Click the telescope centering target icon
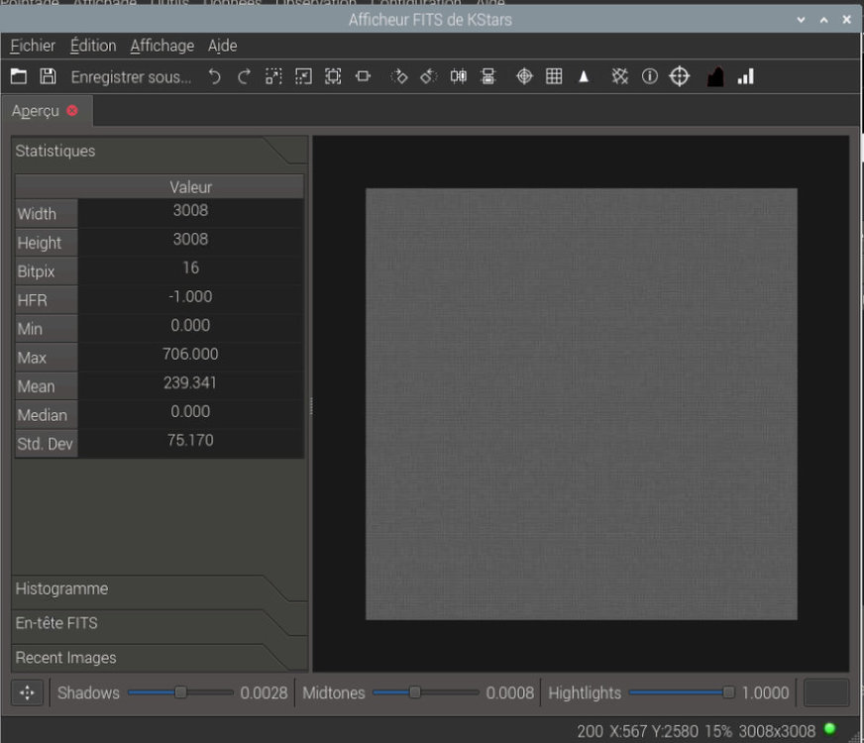This screenshot has width=864, height=743. click(x=680, y=76)
